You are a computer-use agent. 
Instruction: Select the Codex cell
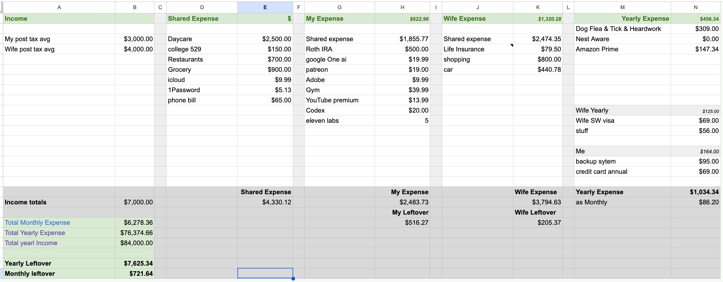[340, 110]
